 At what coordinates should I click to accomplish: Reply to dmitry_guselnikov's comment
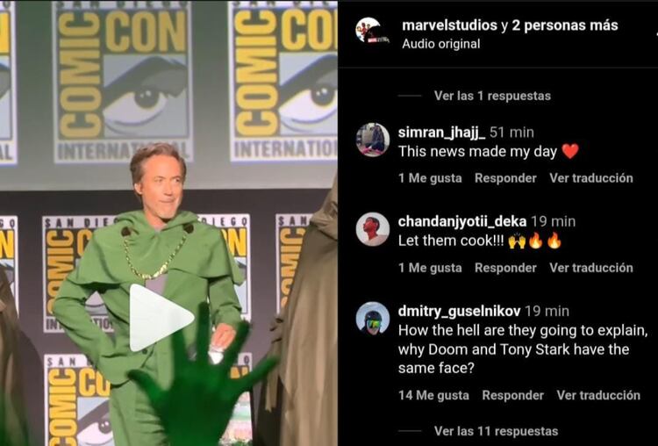(x=513, y=395)
